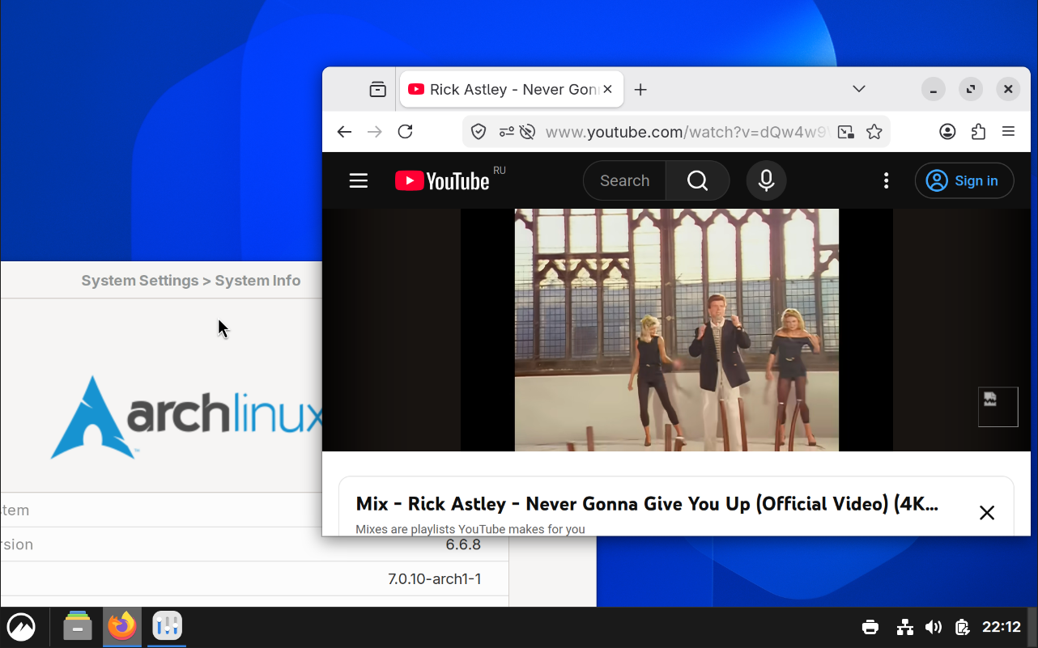Open the Extensions puzzle icon
Image resolution: width=1038 pixels, height=648 pixels.
[x=978, y=132]
